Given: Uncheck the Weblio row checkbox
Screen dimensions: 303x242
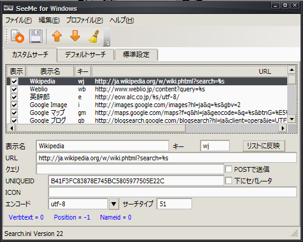Looking at the screenshot, I should 14,89.
